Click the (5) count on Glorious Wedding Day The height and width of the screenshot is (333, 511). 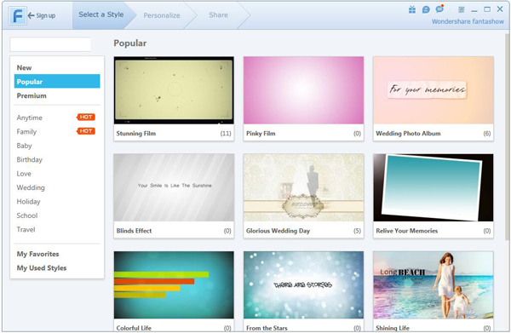coord(357,231)
